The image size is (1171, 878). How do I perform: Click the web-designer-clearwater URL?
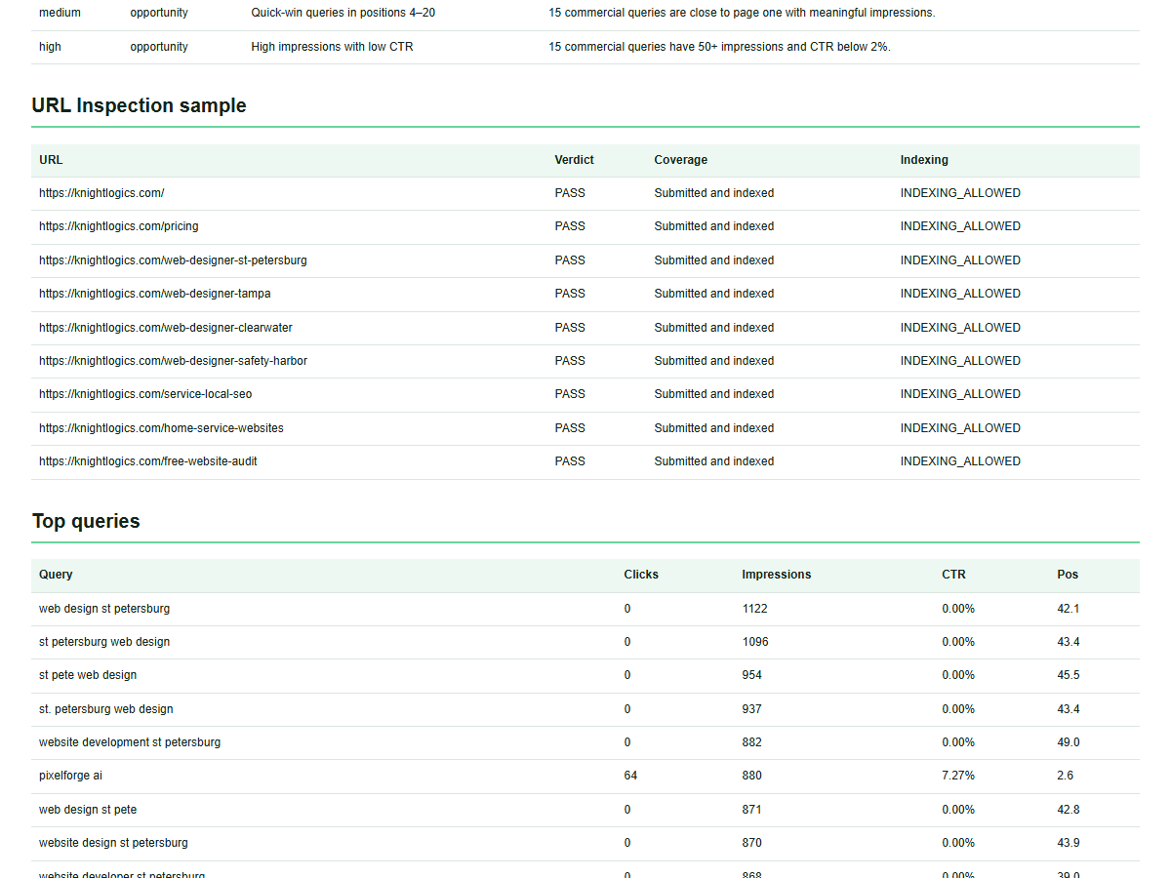pyautogui.click(x=166, y=328)
